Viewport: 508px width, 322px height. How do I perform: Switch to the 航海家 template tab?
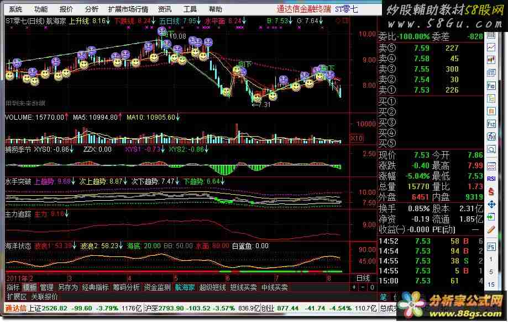[x=185, y=287]
